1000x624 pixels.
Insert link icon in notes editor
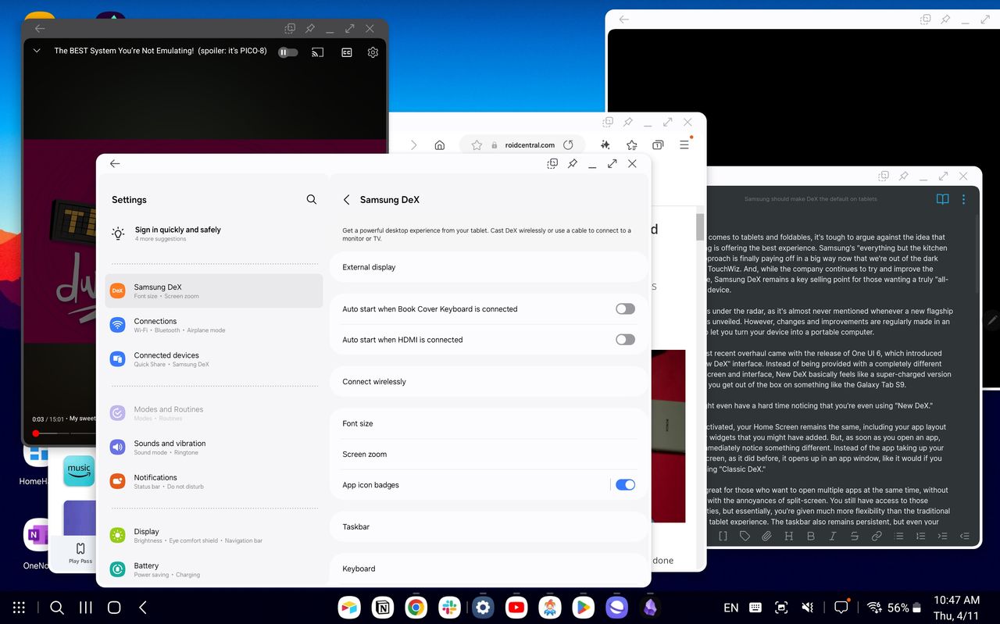(877, 536)
